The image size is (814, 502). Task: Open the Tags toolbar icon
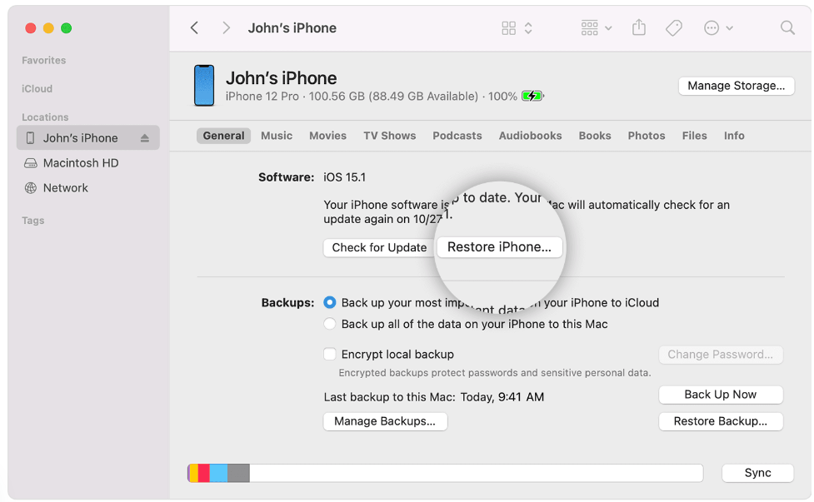click(x=674, y=28)
